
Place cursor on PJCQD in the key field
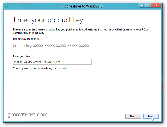[47, 62]
